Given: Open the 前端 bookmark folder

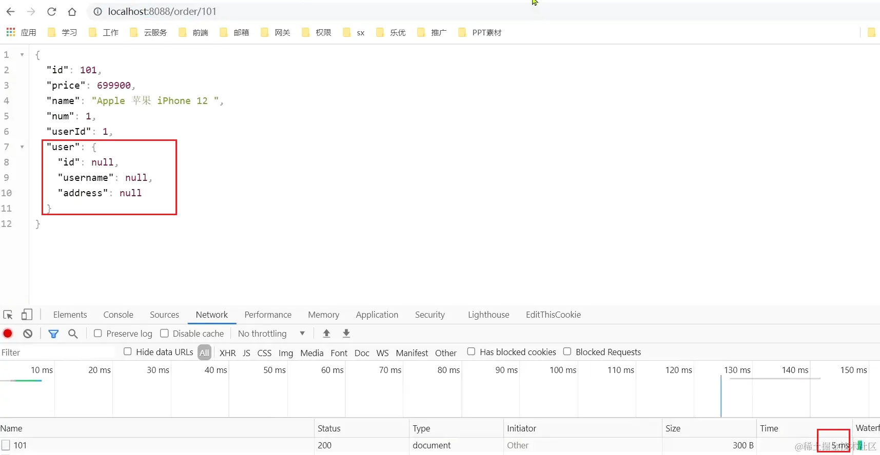Looking at the screenshot, I should (x=193, y=32).
